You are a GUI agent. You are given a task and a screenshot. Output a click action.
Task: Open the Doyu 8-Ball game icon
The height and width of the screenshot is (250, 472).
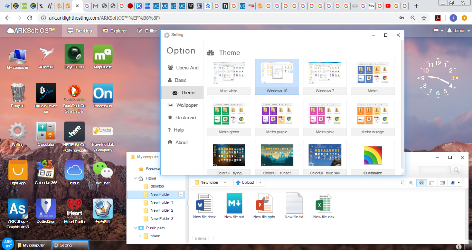(x=74, y=55)
